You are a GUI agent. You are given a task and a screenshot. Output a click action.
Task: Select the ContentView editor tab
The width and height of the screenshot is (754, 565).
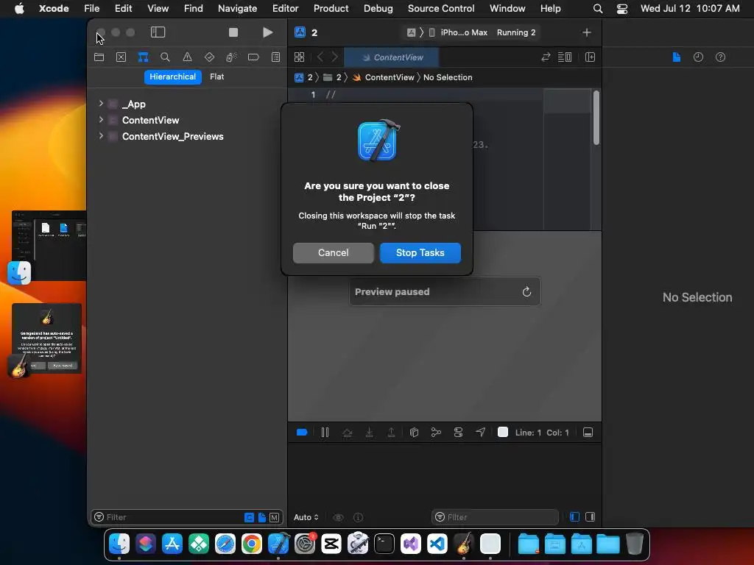coord(392,57)
